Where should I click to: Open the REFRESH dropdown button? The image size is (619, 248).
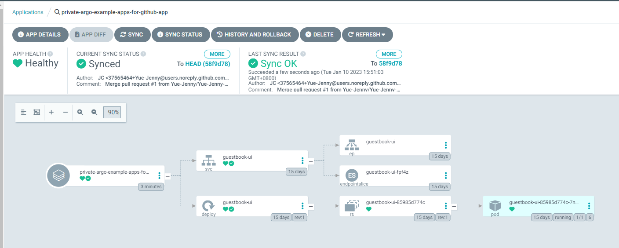pyautogui.click(x=367, y=34)
